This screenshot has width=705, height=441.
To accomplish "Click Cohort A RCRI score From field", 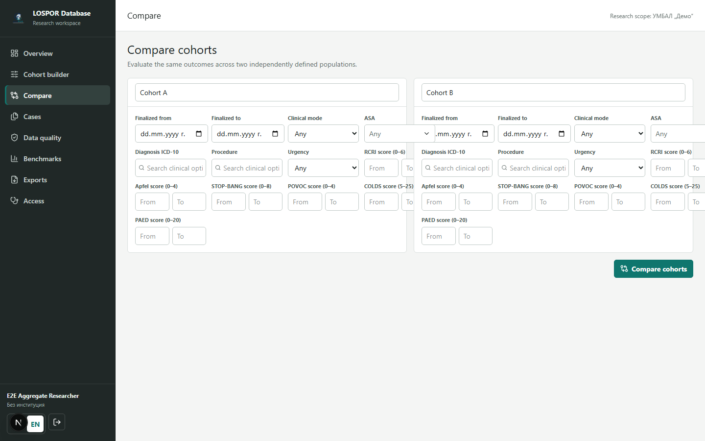I will coord(381,168).
